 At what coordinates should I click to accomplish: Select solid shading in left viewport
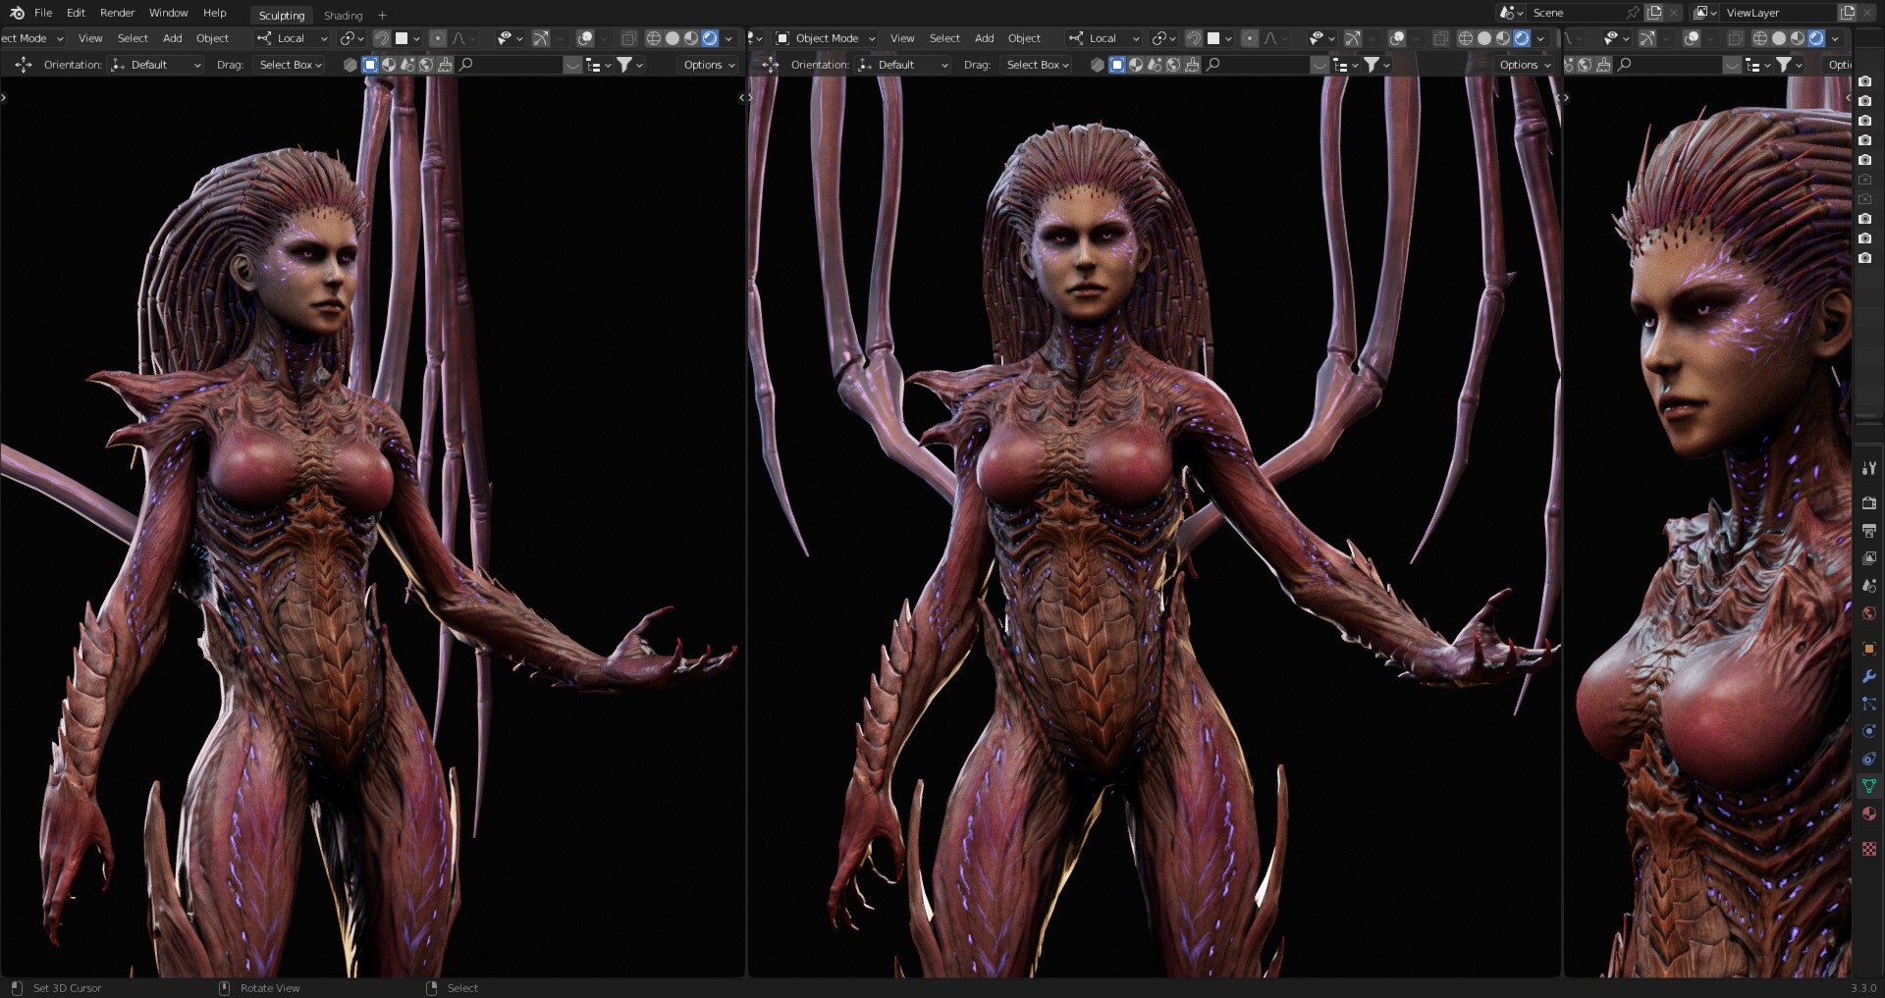pos(673,38)
